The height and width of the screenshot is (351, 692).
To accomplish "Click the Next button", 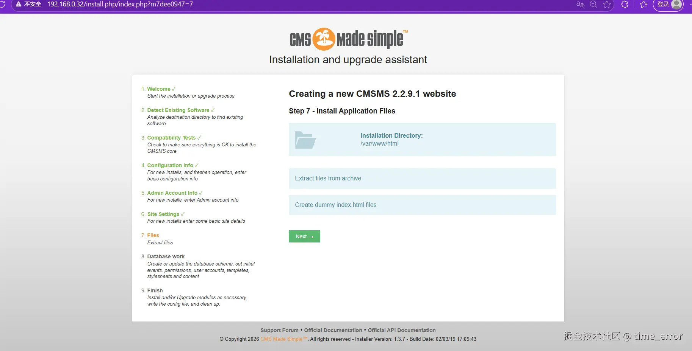I will click(x=304, y=236).
